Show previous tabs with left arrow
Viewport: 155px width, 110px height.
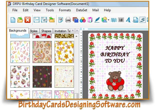(73, 31)
